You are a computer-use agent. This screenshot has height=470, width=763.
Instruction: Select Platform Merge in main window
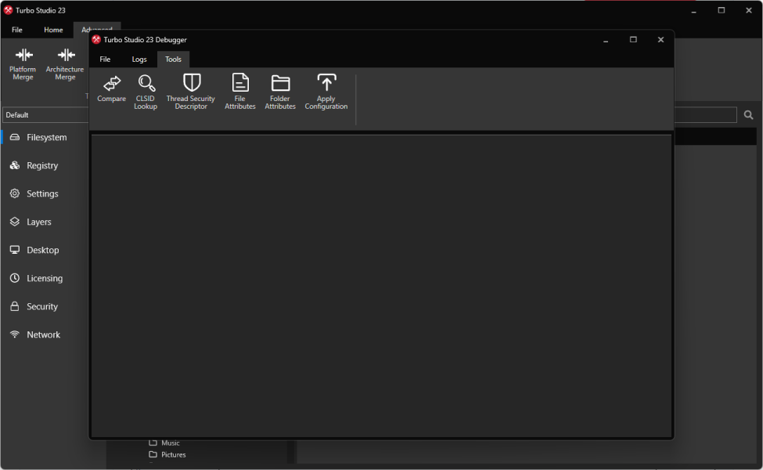point(23,64)
